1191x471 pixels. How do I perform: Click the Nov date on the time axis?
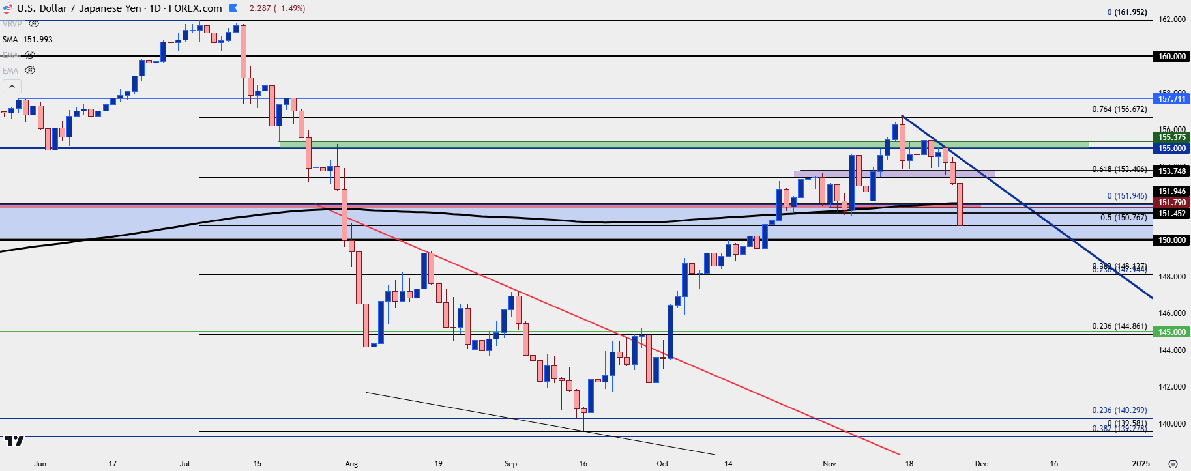click(829, 464)
